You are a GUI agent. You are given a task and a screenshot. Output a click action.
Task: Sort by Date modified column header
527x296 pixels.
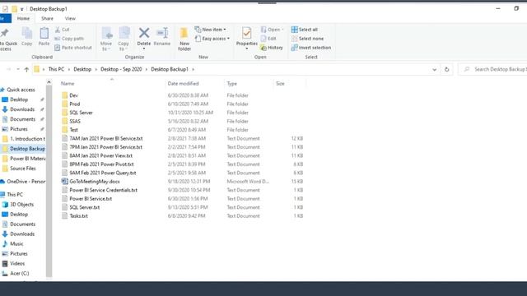click(183, 84)
